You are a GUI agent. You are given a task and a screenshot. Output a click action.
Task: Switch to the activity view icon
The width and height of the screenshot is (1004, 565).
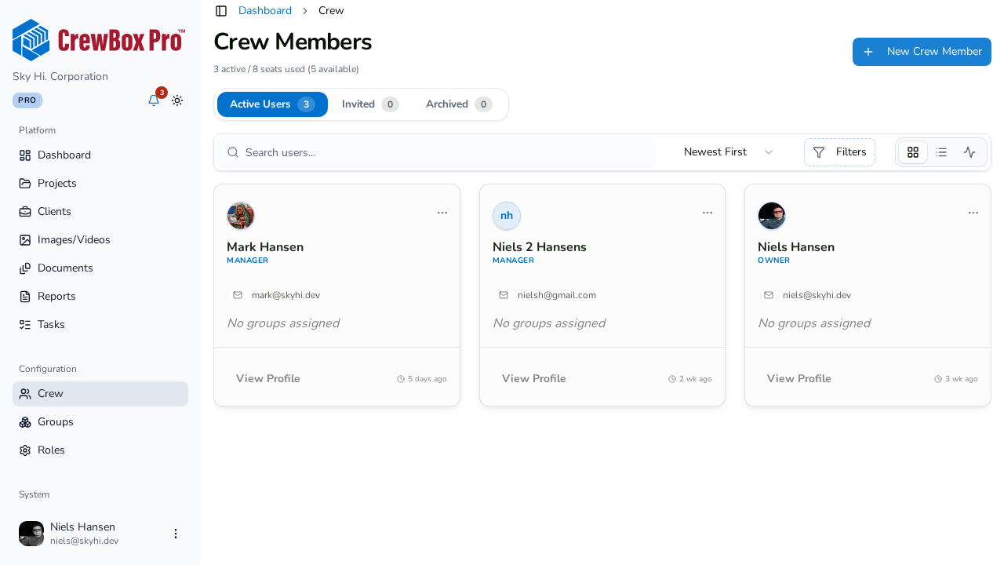pyautogui.click(x=969, y=152)
